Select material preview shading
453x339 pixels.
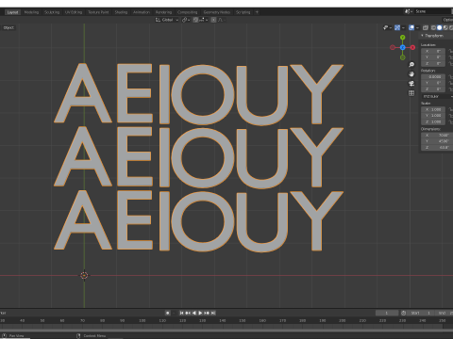[x=445, y=27]
